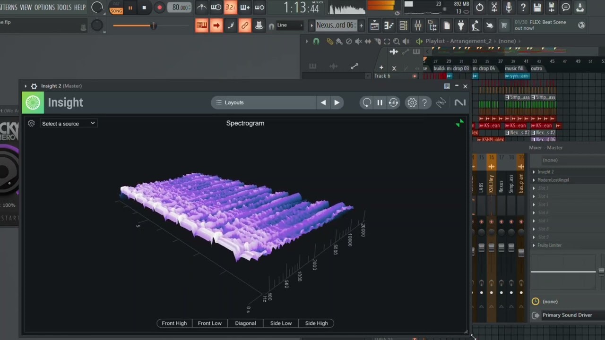The width and height of the screenshot is (605, 340).
Task: Open the Playlist view icon
Action: pos(374,25)
